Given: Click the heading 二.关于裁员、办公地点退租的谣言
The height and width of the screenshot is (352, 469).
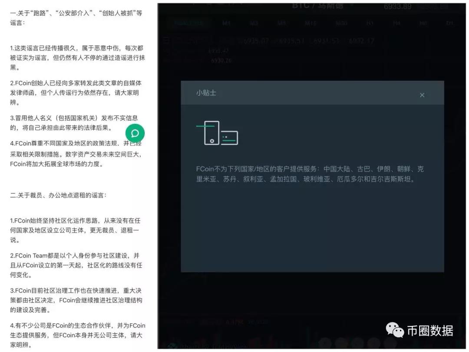Looking at the screenshot, I should [58, 196].
